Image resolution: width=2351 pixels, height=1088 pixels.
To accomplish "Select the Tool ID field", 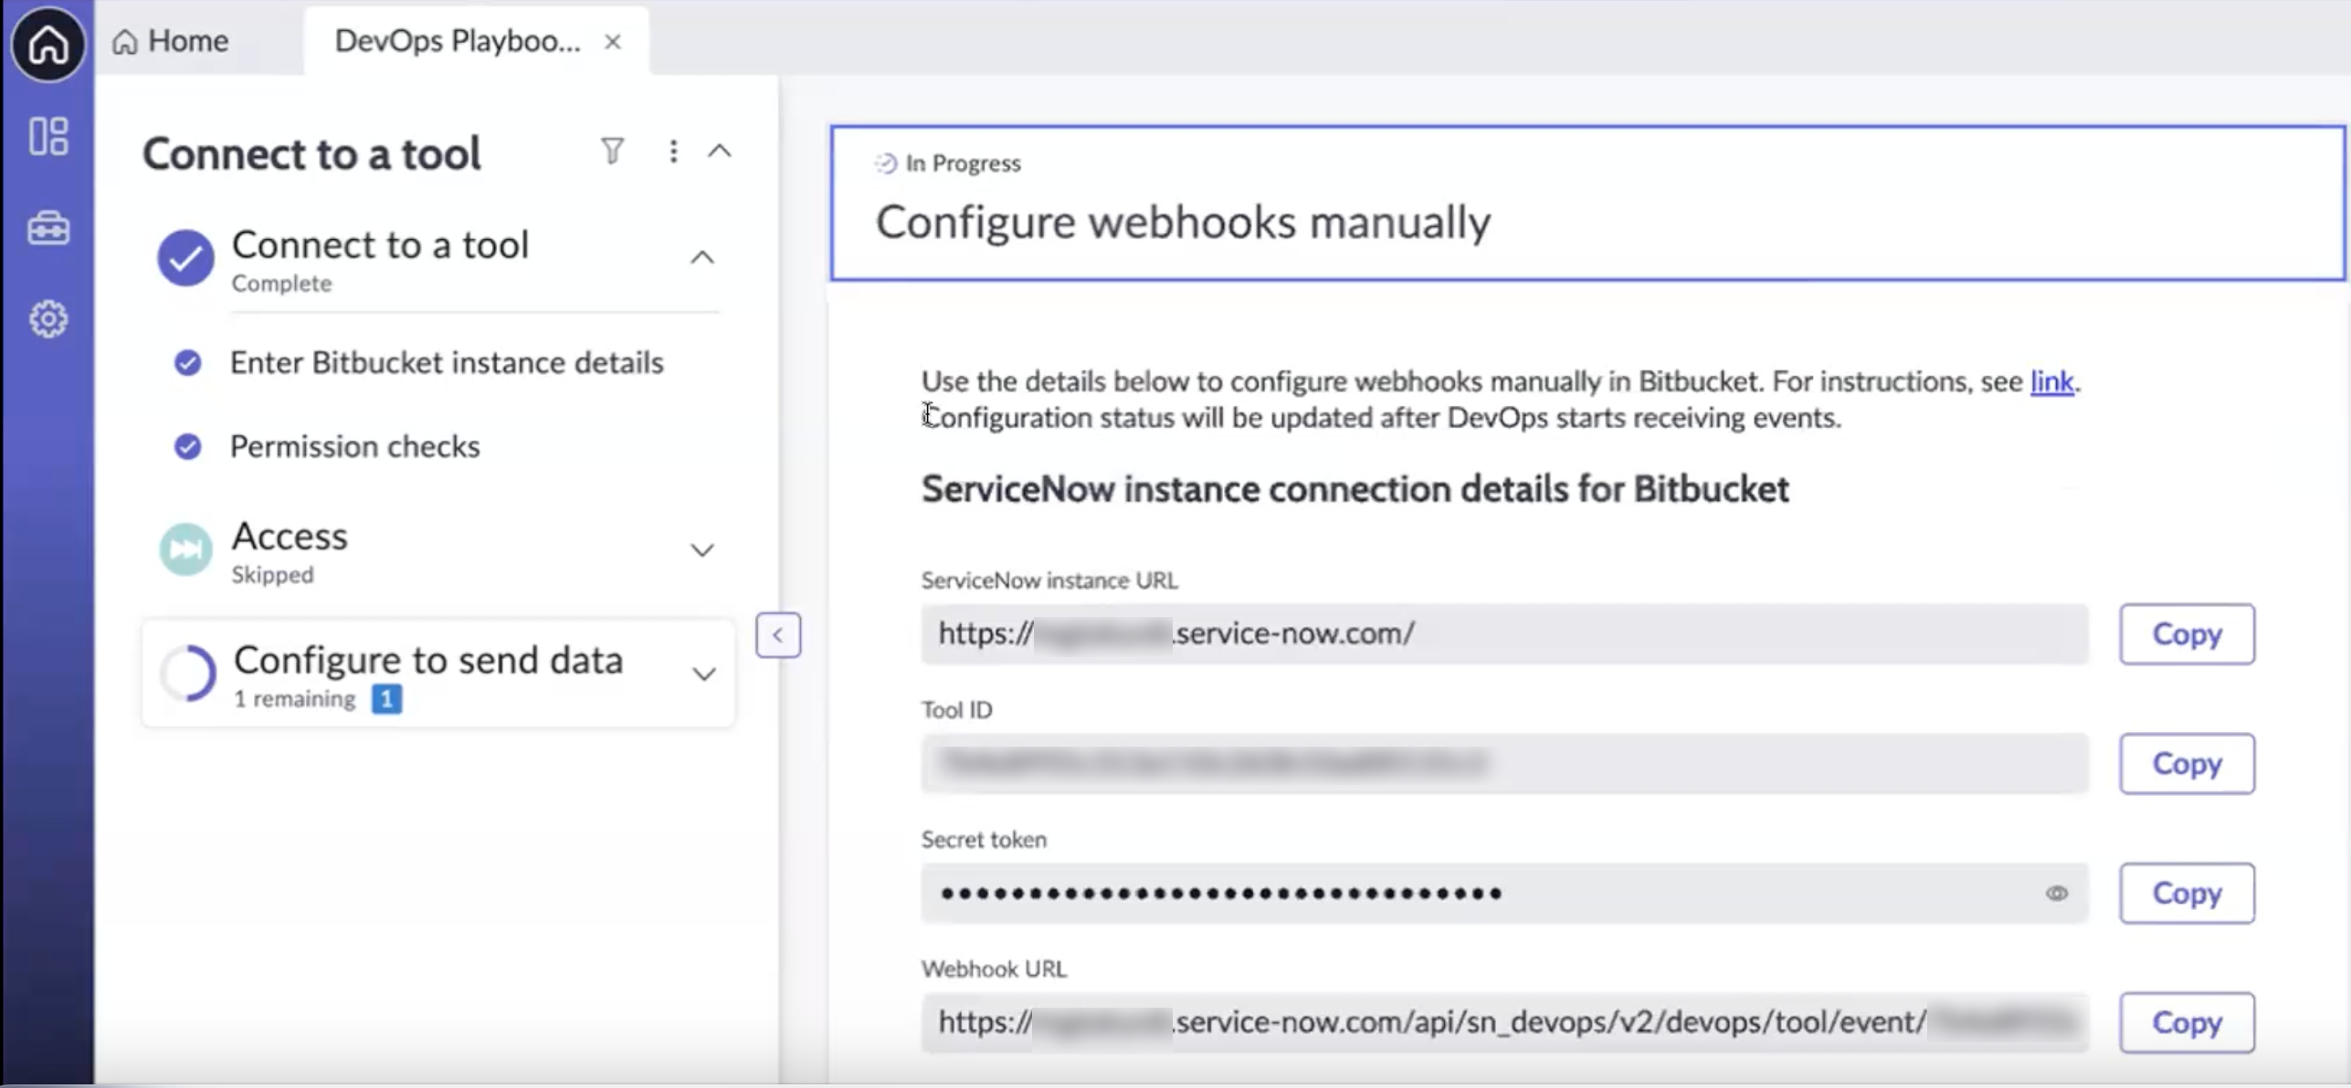I will tap(1504, 764).
